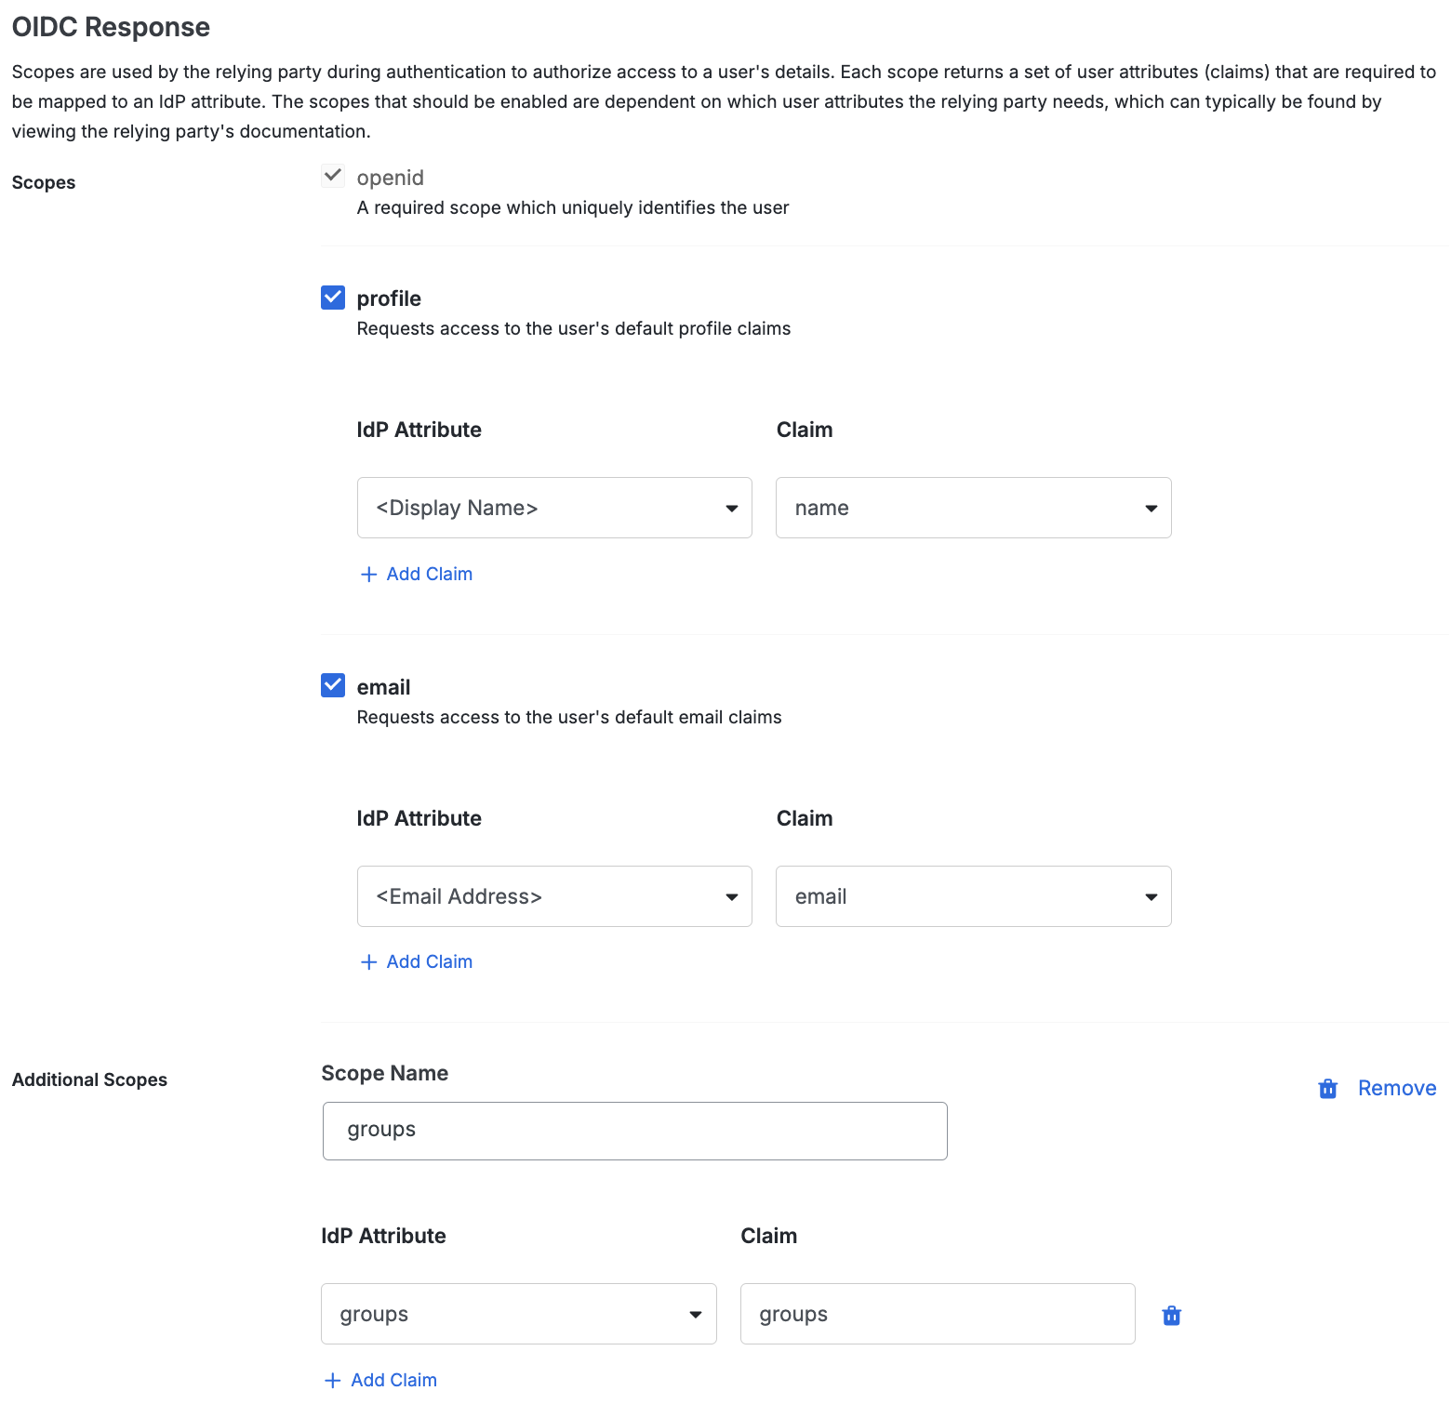Click the Remove link for the groups scope
Image resolution: width=1451 pixels, height=1404 pixels.
coord(1396,1088)
